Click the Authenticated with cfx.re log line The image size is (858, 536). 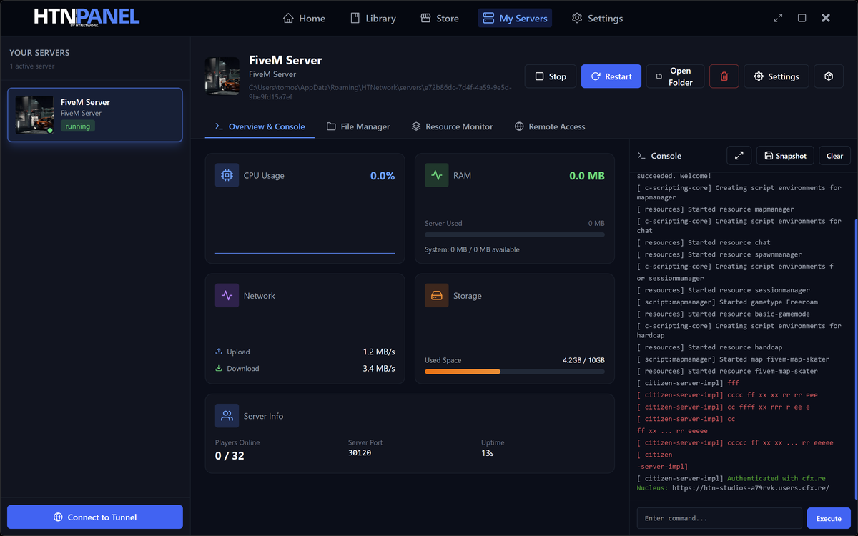(731, 478)
